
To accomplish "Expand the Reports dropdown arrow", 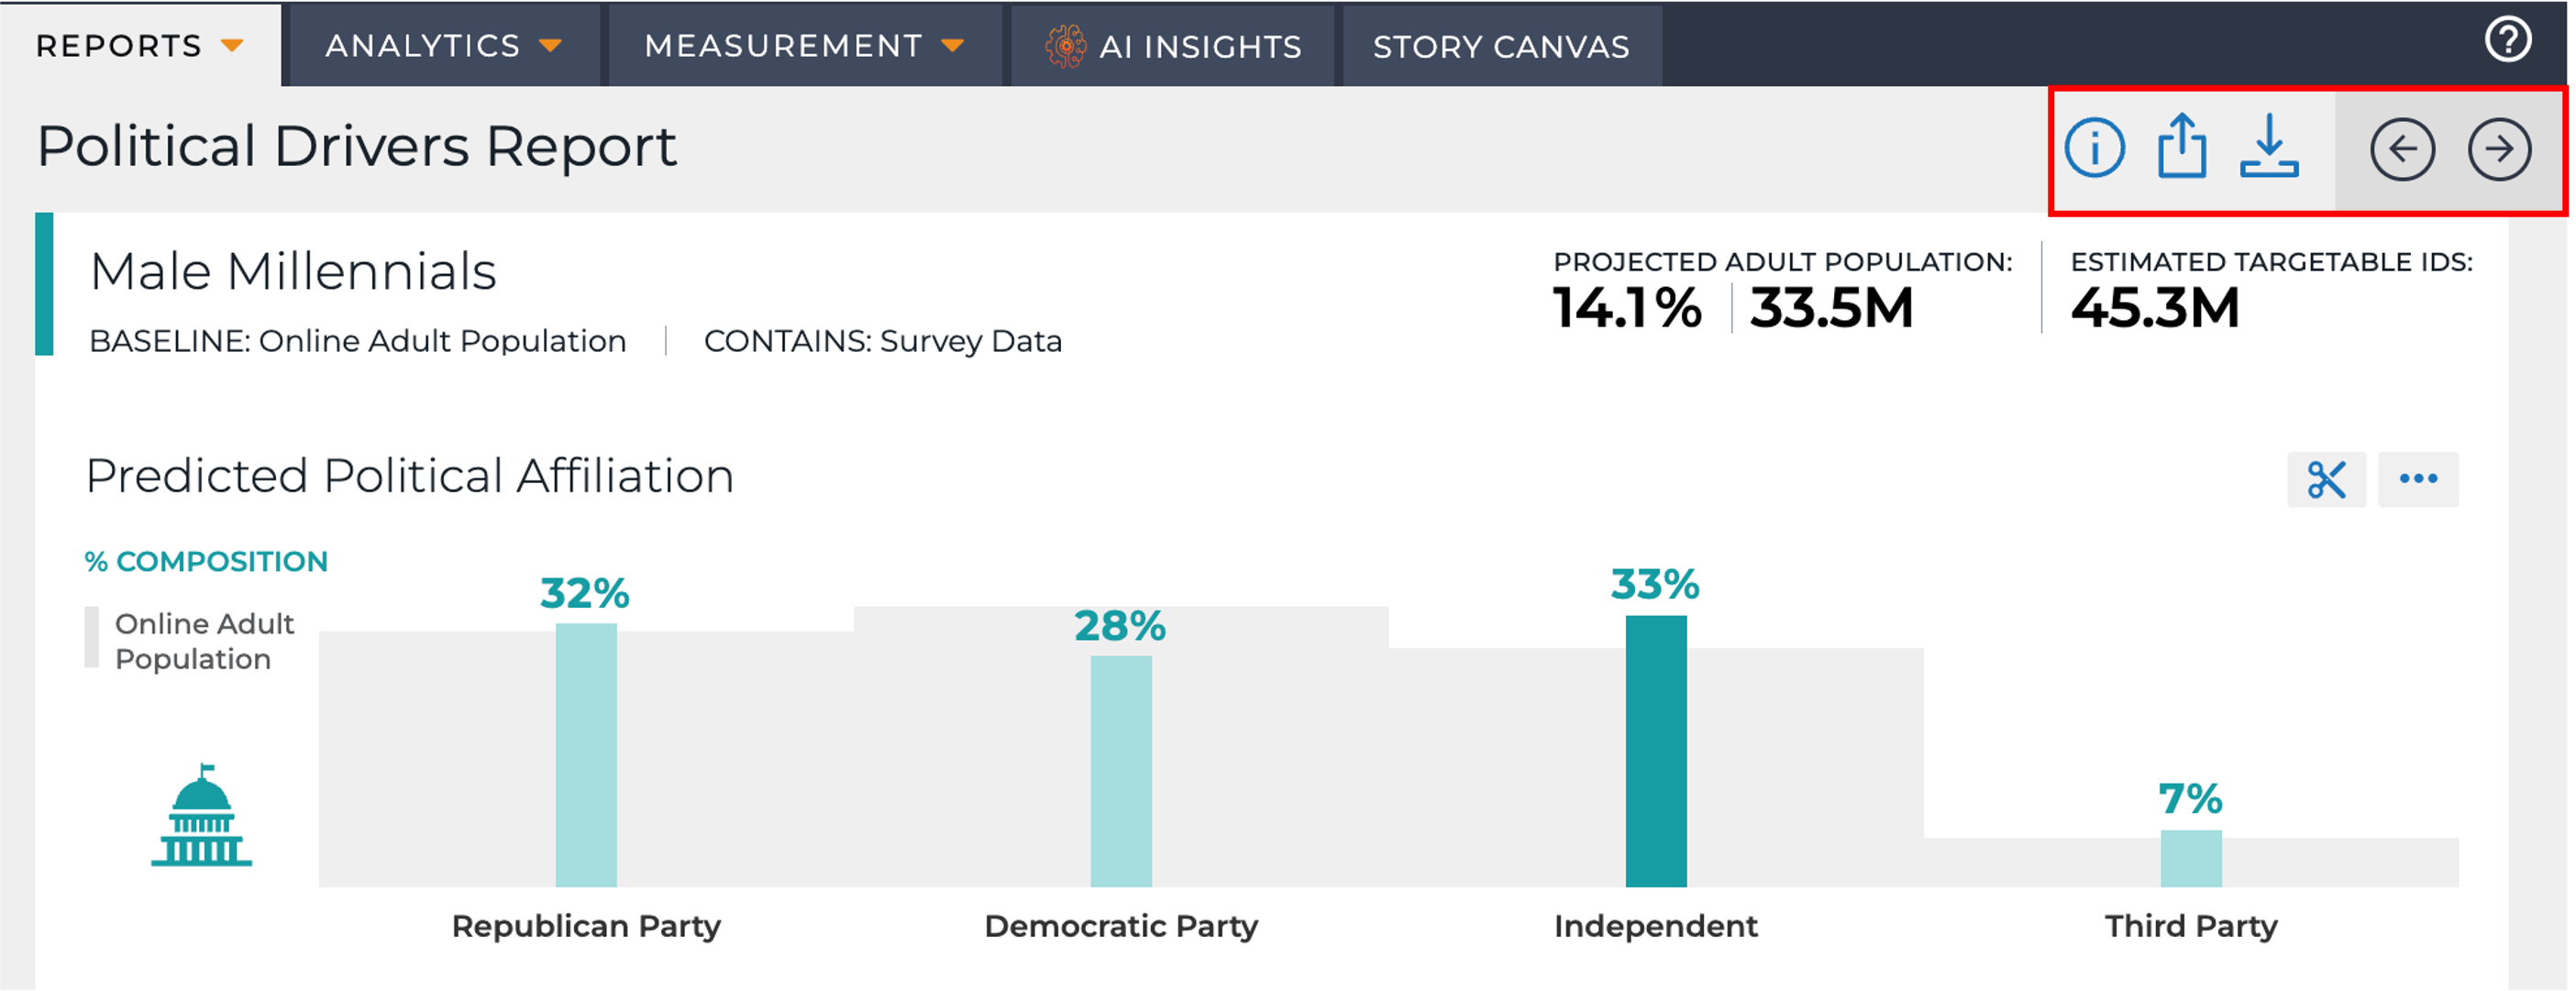I will point(232,45).
